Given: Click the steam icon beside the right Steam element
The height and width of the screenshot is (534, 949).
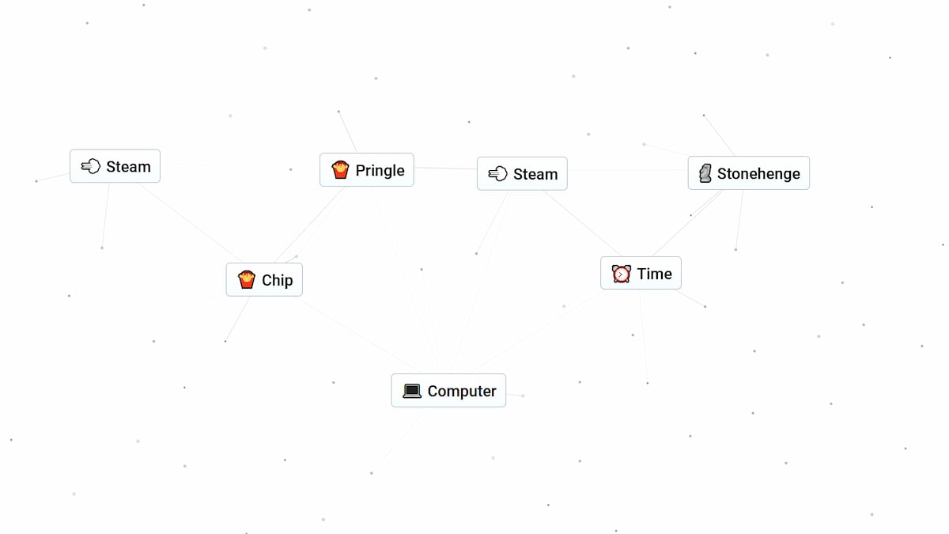Looking at the screenshot, I should [497, 173].
